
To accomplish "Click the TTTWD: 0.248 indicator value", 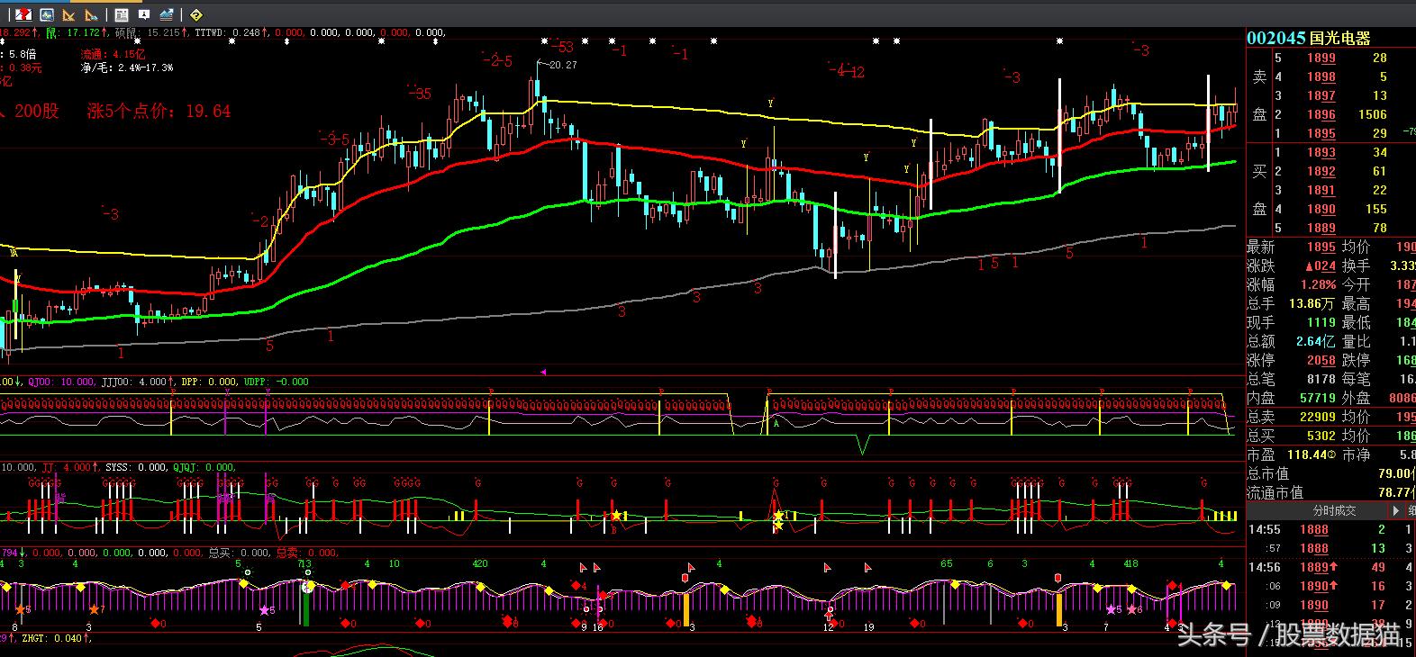I will click(x=227, y=32).
